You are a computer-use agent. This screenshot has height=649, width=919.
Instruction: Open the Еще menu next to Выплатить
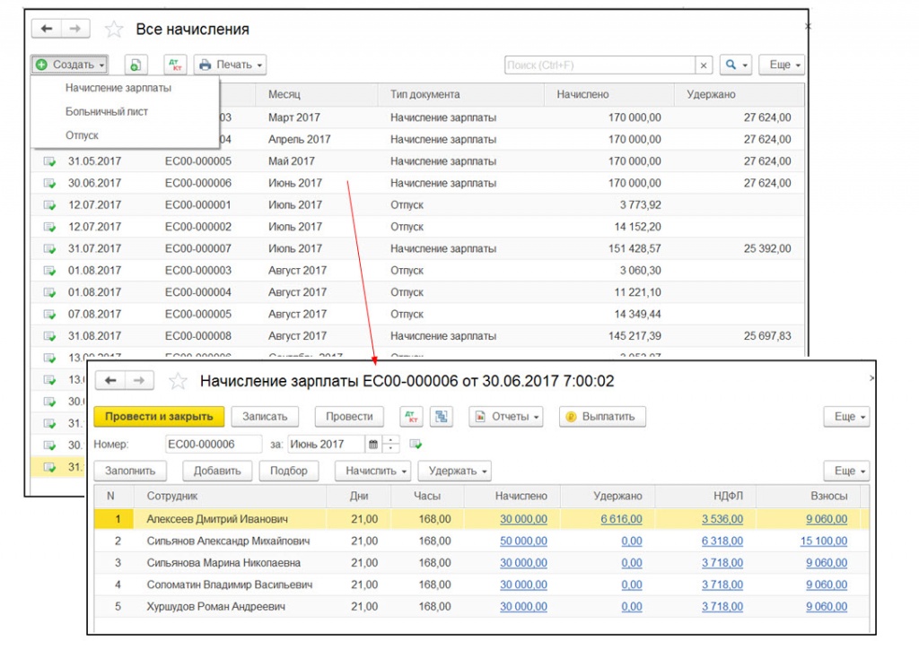coord(846,417)
